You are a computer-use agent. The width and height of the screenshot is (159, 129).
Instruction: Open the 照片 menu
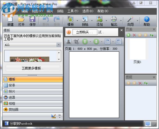(x=50, y=11)
